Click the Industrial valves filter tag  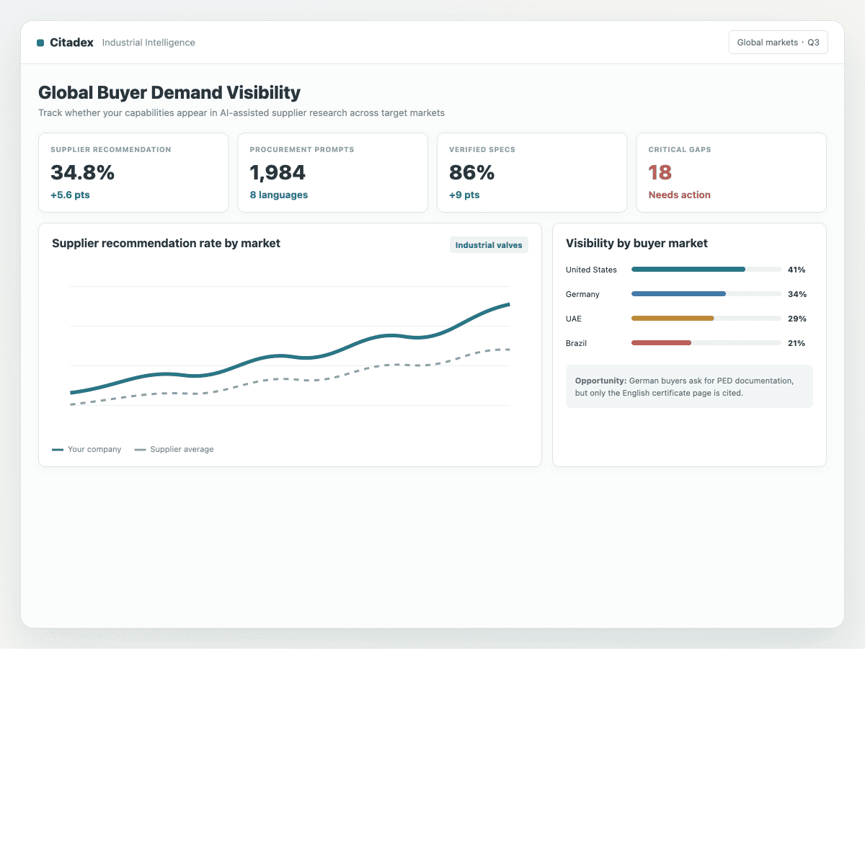pyautogui.click(x=489, y=245)
